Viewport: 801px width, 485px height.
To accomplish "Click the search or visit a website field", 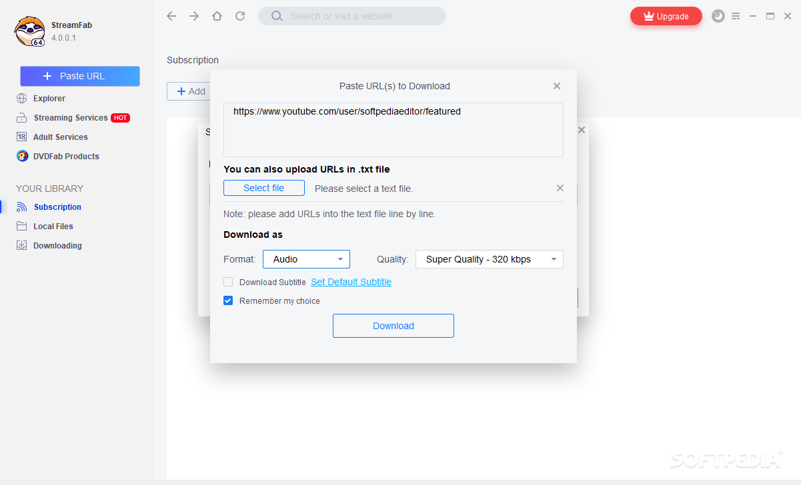I will [x=352, y=16].
